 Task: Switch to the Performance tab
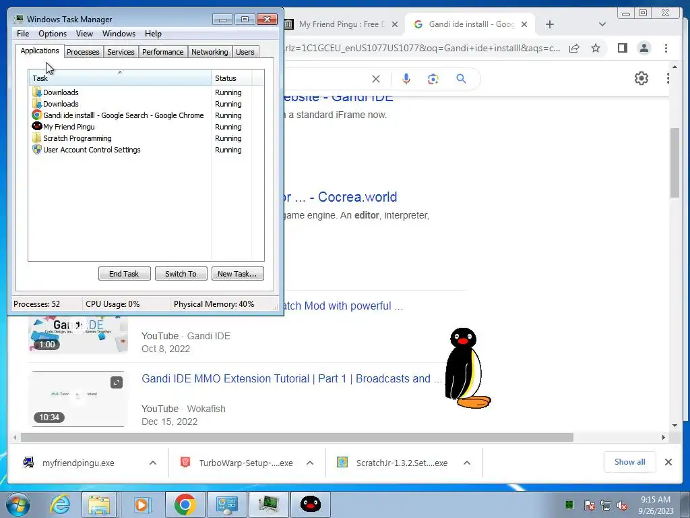coord(162,52)
